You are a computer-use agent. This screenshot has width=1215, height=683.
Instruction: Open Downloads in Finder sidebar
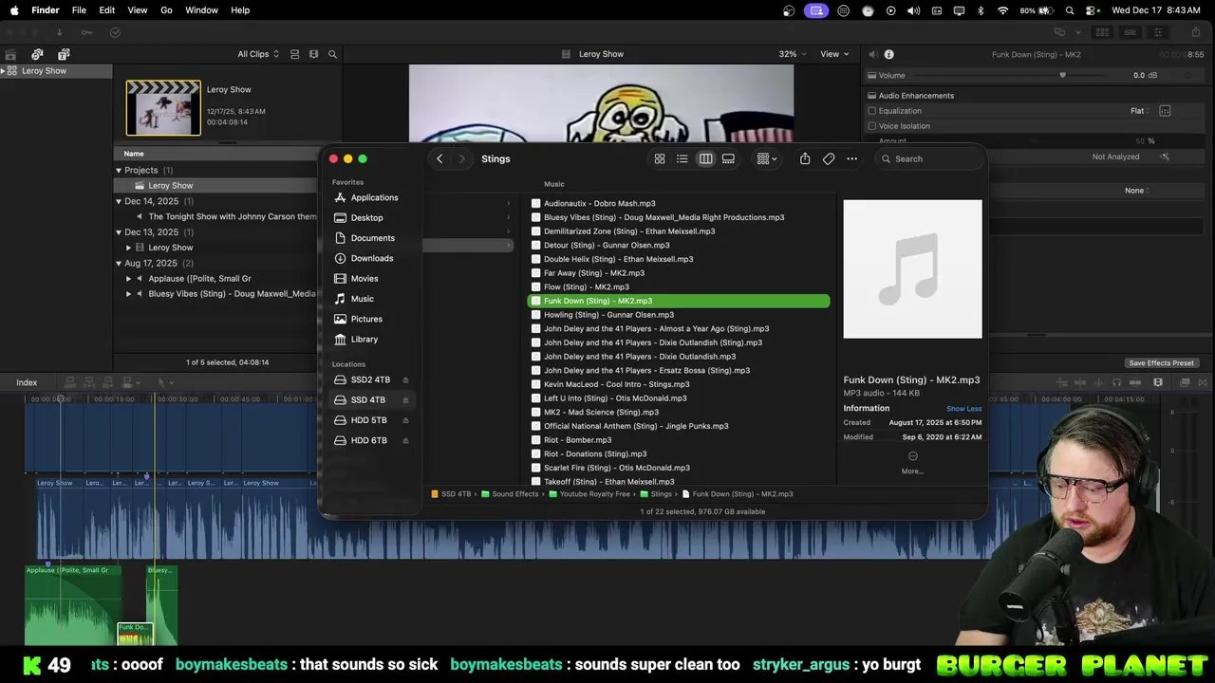370,258
